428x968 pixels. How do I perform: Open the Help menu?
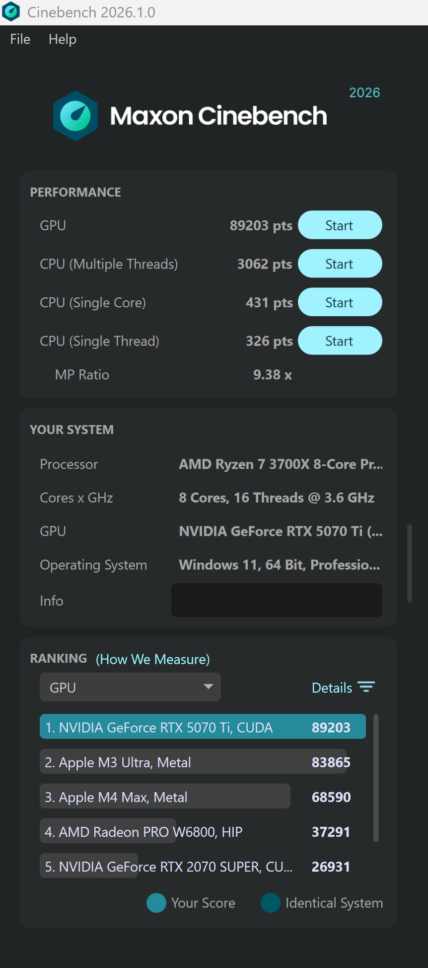click(62, 39)
